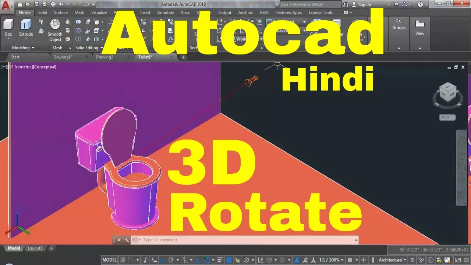Select the Box modeling tool
This screenshot has height=265, width=471.
point(8,28)
